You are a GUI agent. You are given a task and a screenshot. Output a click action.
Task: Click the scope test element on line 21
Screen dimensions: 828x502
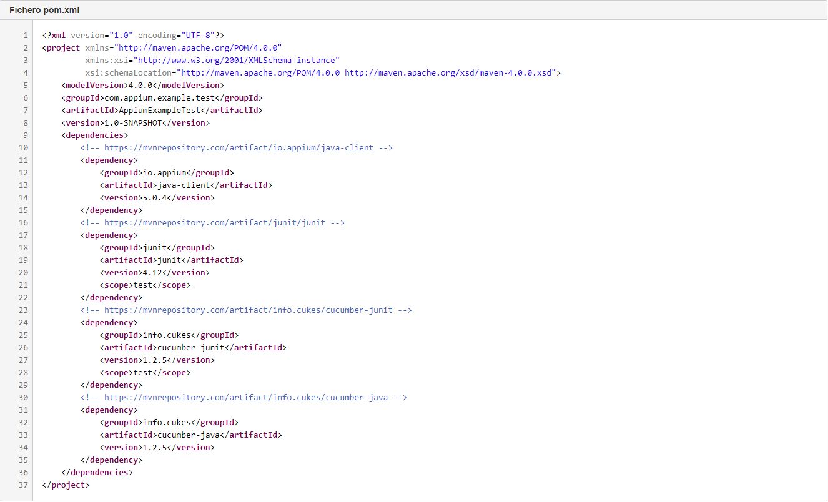[145, 285]
